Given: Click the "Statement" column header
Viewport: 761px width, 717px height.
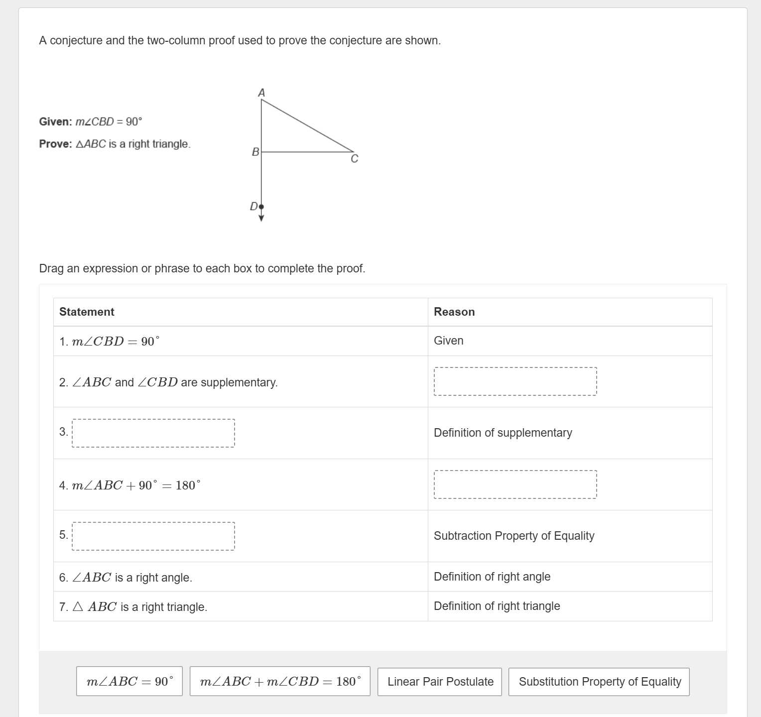Looking at the screenshot, I should point(86,312).
